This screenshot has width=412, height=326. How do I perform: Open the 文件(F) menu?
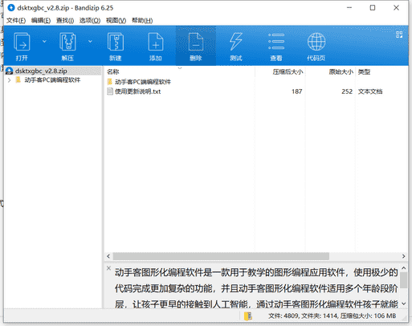pos(16,21)
